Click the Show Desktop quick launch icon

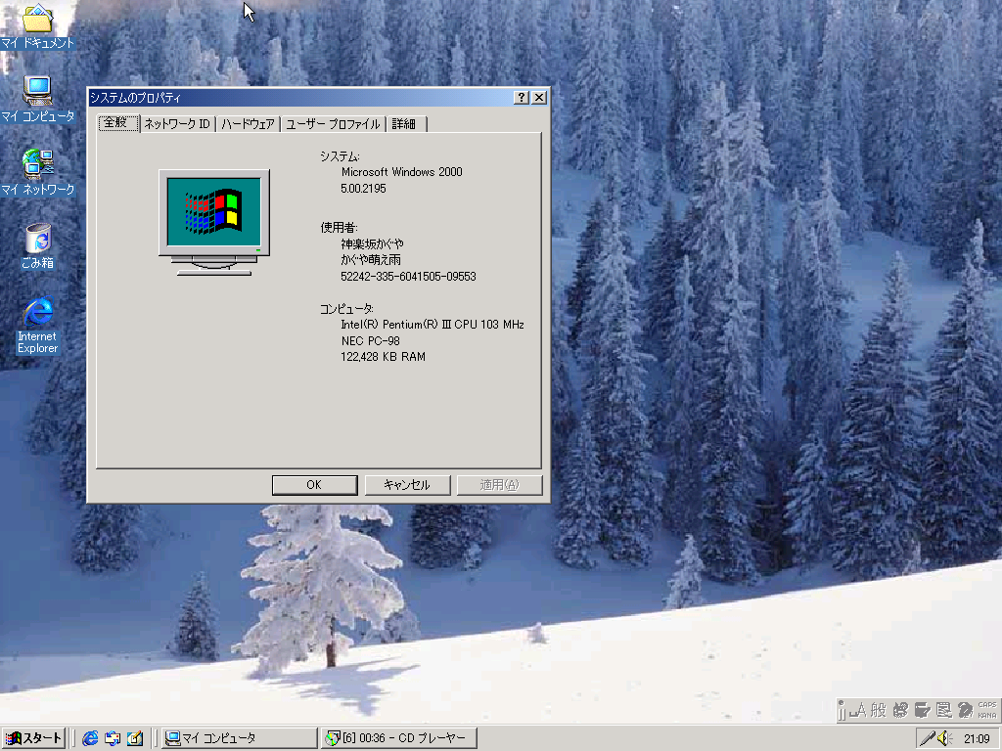(134, 738)
